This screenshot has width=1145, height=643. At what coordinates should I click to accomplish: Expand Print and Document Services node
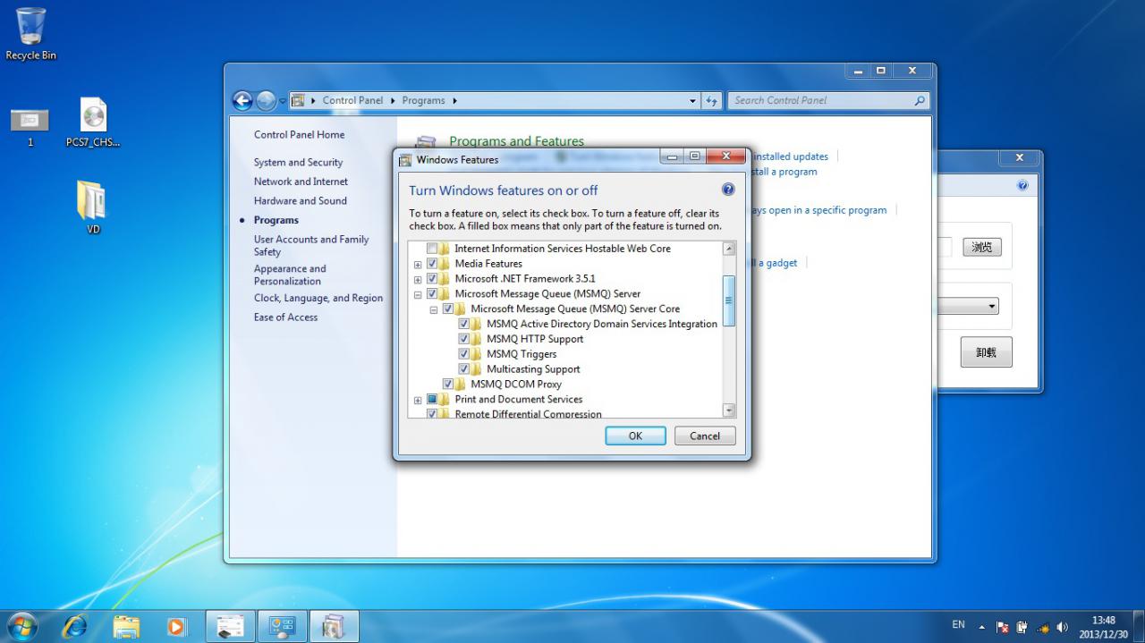[418, 401]
